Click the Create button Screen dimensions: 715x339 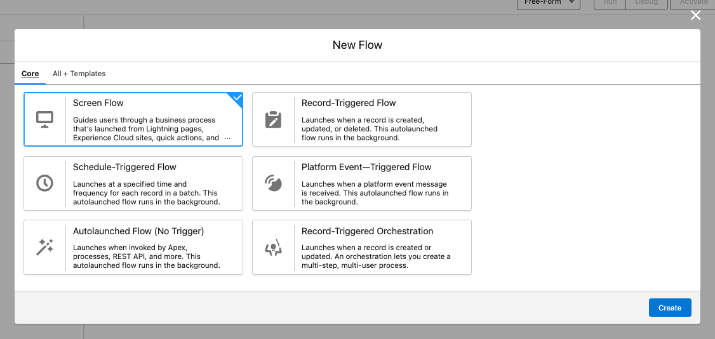(x=670, y=307)
